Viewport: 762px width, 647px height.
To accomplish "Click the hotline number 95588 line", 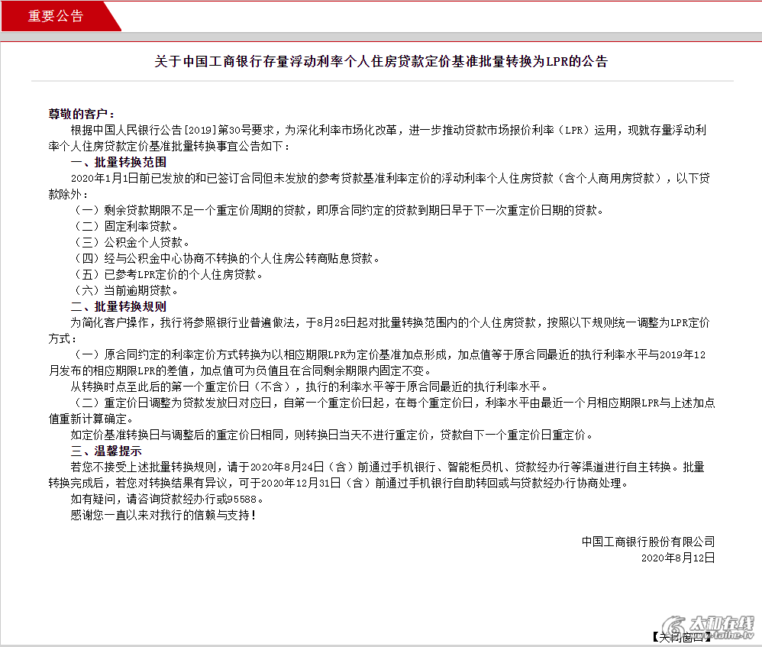I will (167, 499).
